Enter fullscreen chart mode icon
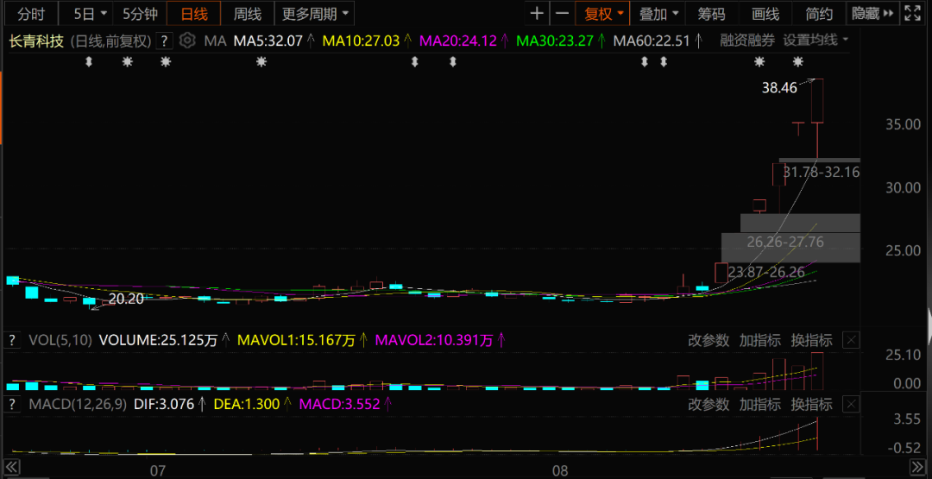This screenshot has width=932, height=479. pos(911,13)
